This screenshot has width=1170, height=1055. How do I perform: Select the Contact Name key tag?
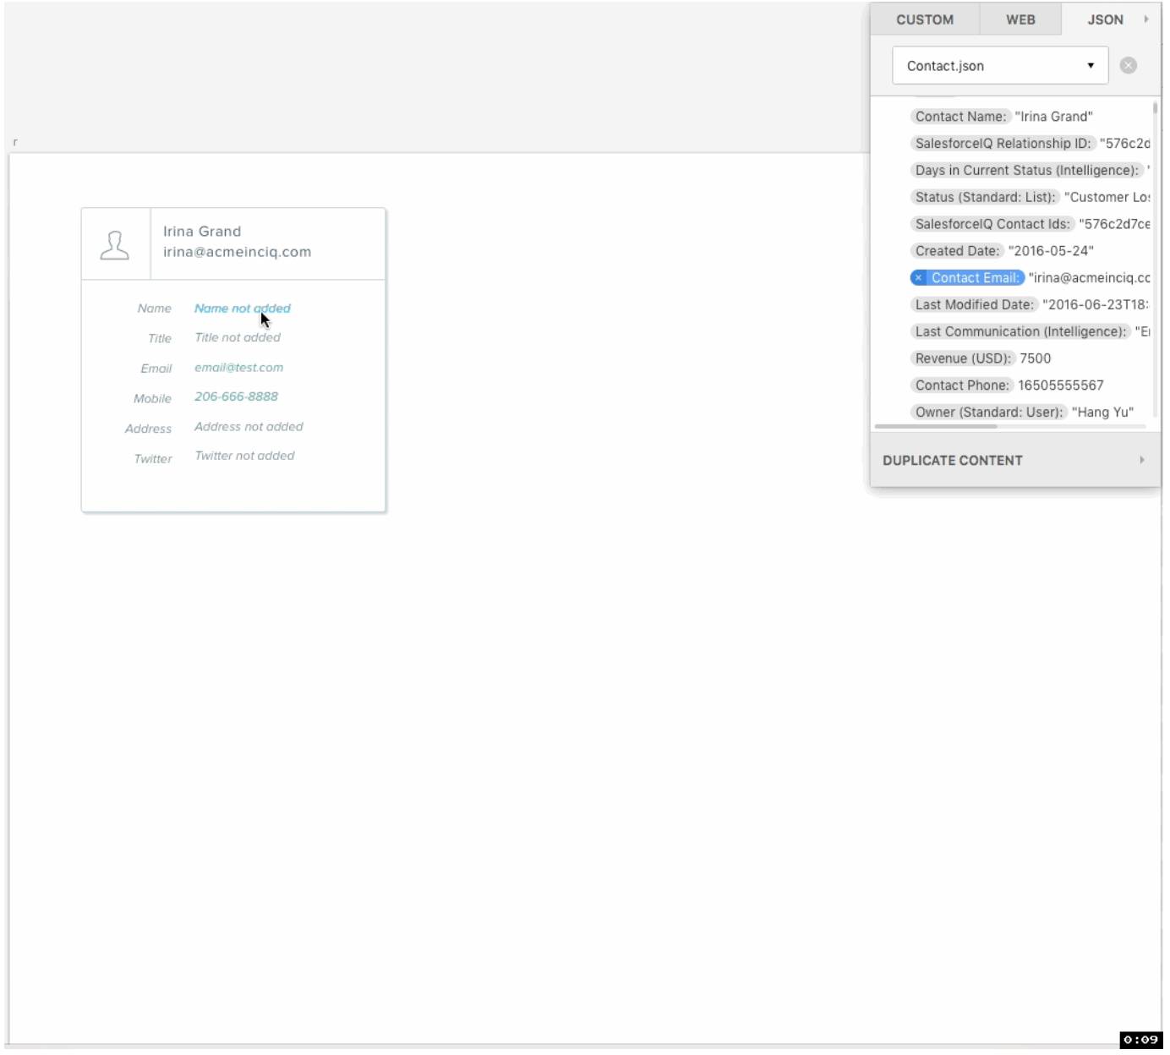coord(960,117)
